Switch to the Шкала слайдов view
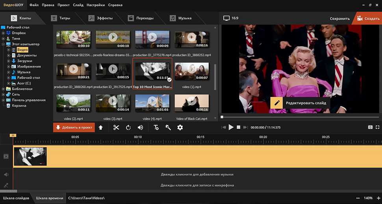Image resolution: width=382 pixels, height=204 pixels. tap(16, 198)
